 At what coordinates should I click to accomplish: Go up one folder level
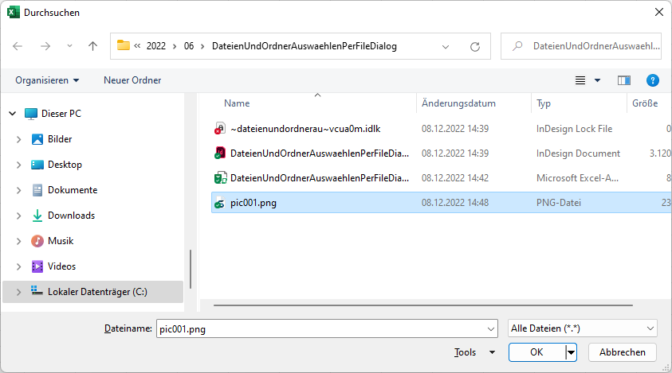click(92, 46)
